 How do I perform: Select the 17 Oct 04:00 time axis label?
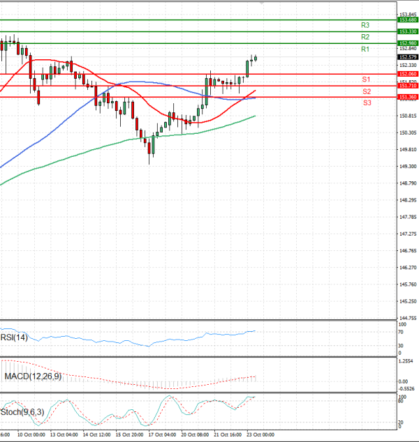point(163,434)
